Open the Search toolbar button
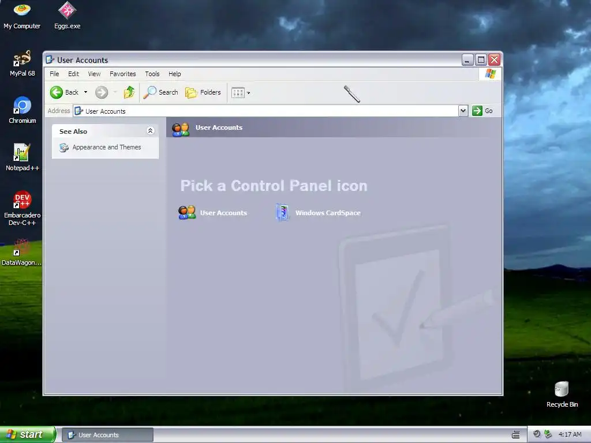The image size is (591, 443). tap(160, 92)
